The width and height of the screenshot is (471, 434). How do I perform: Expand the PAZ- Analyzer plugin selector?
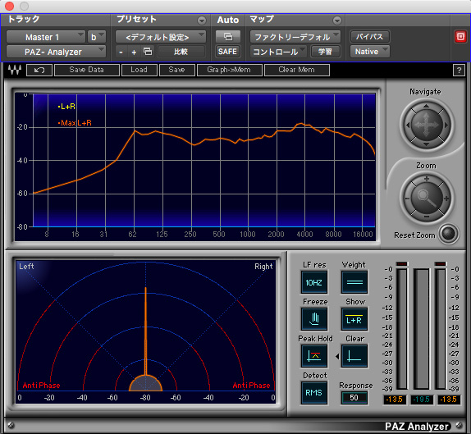coord(56,52)
